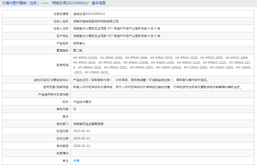The image size is (257, 165).
Task: Select the date in the 生效日期 row
Action: tap(82, 138)
